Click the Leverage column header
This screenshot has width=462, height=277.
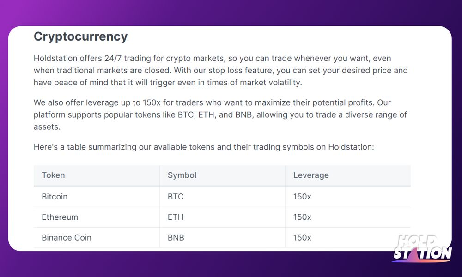348,175
